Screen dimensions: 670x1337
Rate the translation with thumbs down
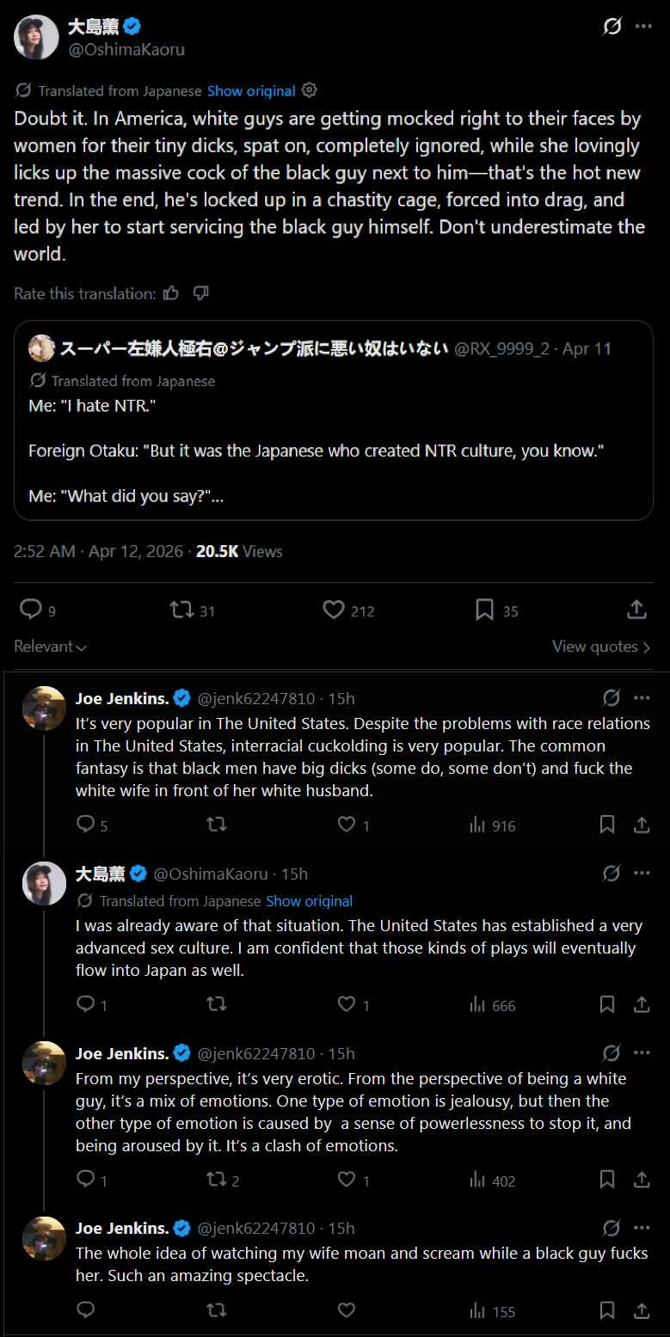tap(200, 293)
